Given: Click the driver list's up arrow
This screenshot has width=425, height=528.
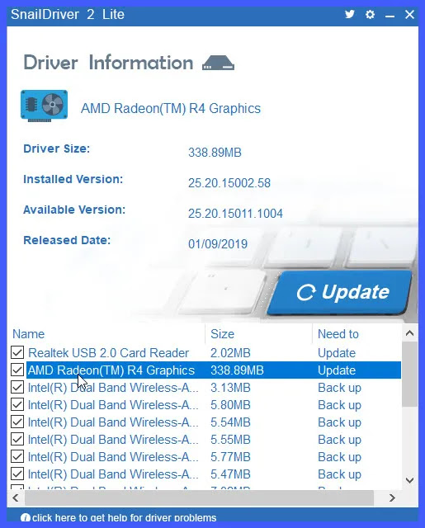Looking at the screenshot, I should (409, 333).
